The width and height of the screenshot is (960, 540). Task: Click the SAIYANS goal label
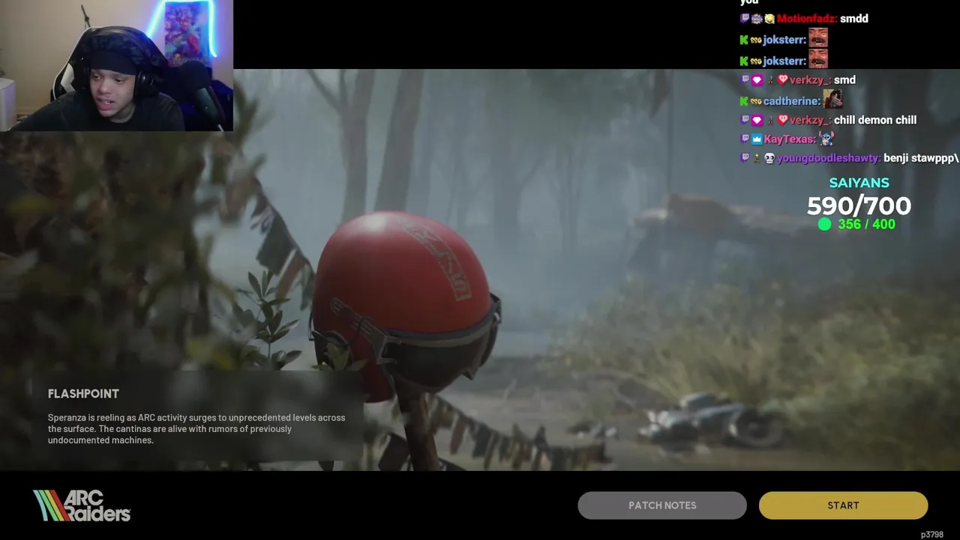859,183
